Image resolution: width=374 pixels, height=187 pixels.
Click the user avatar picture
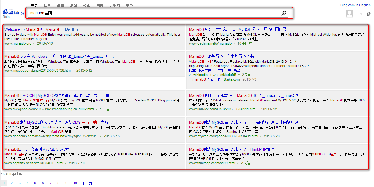pyautogui.click(x=350, y=14)
